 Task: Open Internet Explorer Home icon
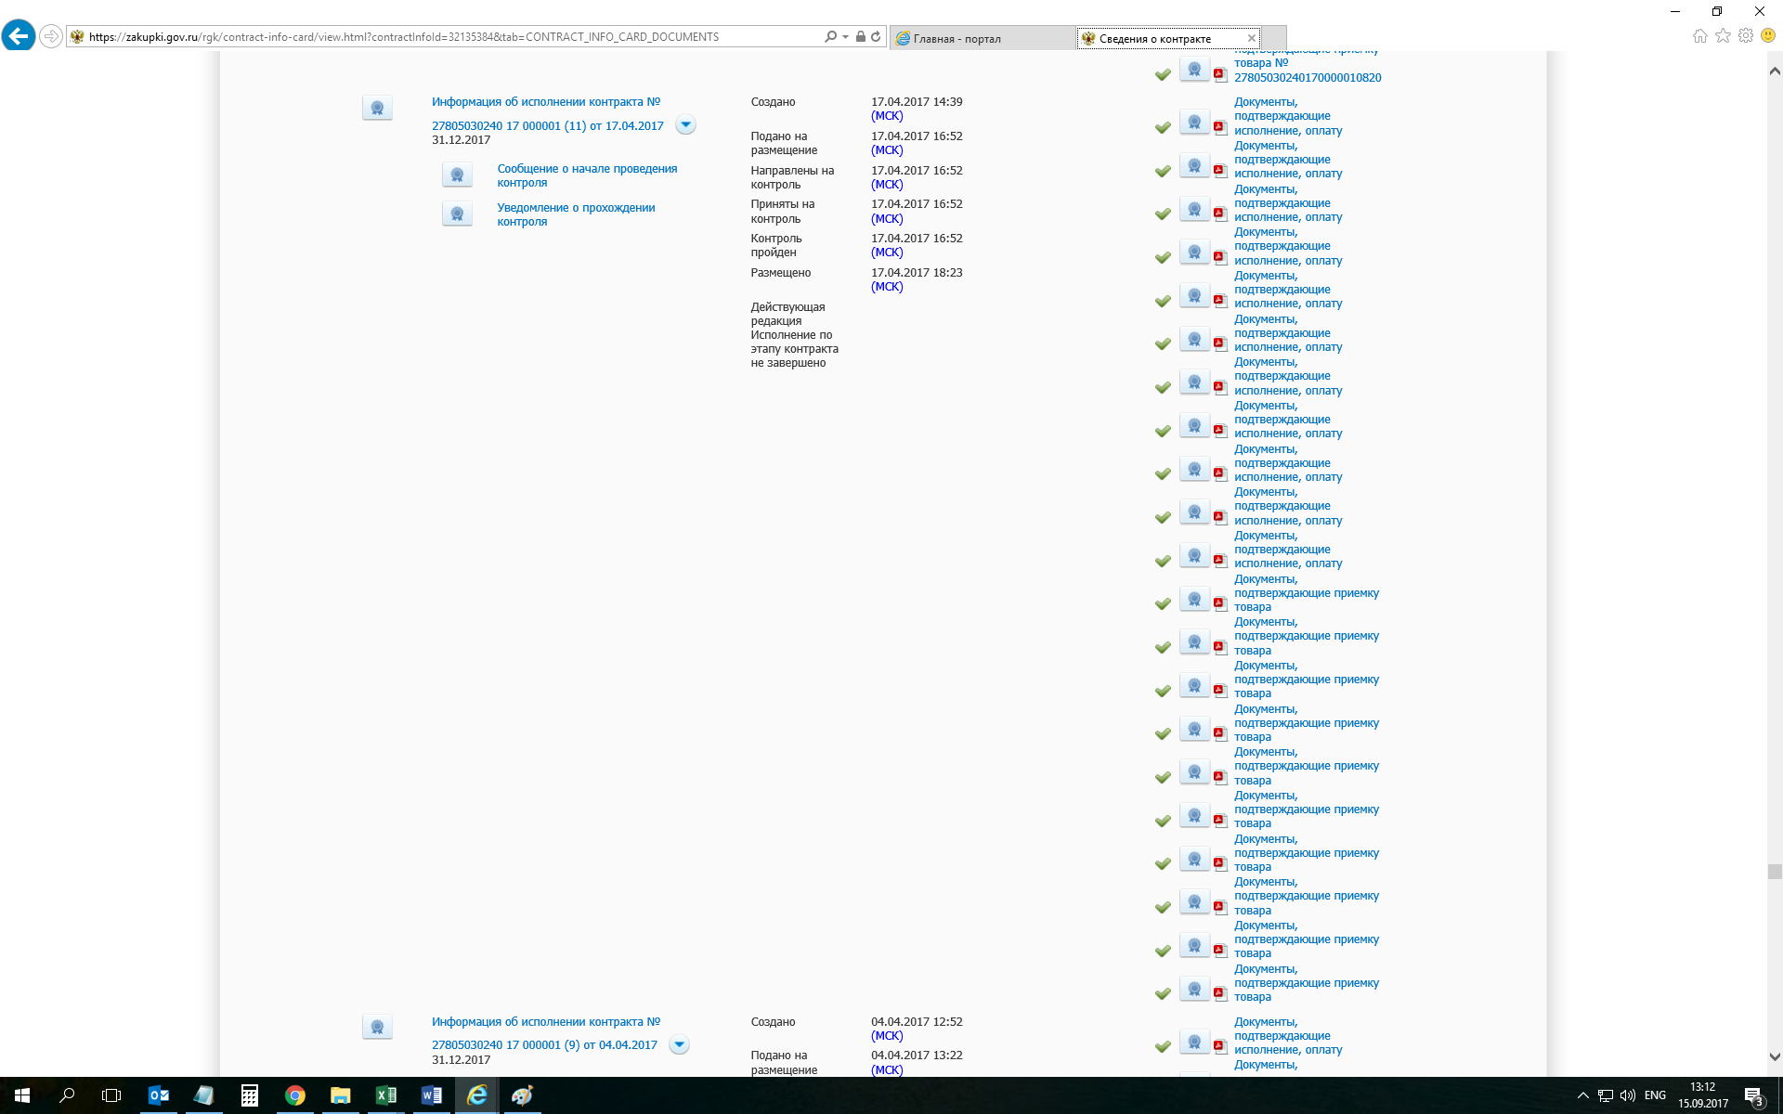tap(1699, 36)
